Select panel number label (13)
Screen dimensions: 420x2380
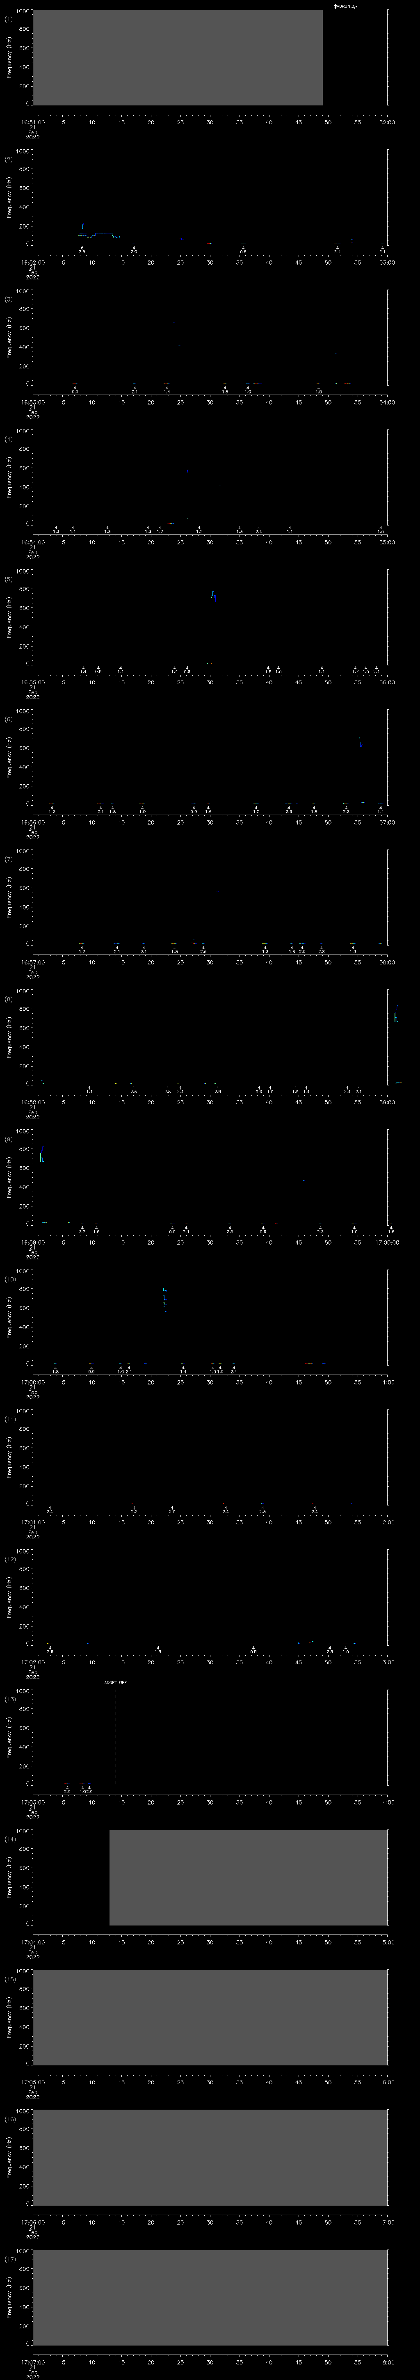tap(9, 1699)
